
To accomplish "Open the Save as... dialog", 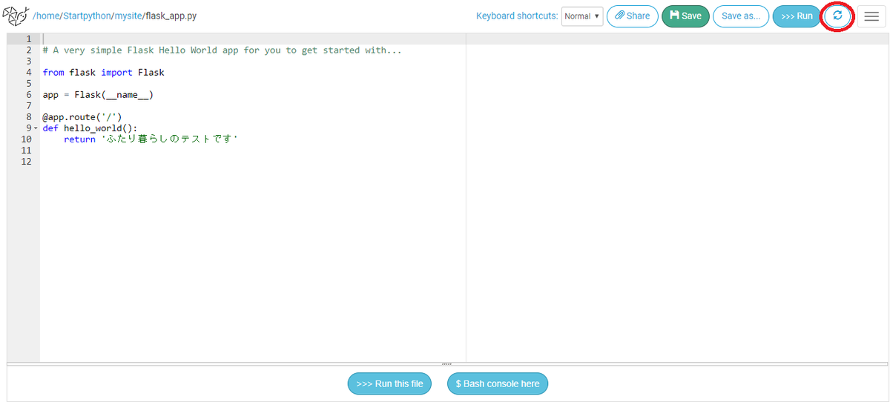I will coord(741,16).
